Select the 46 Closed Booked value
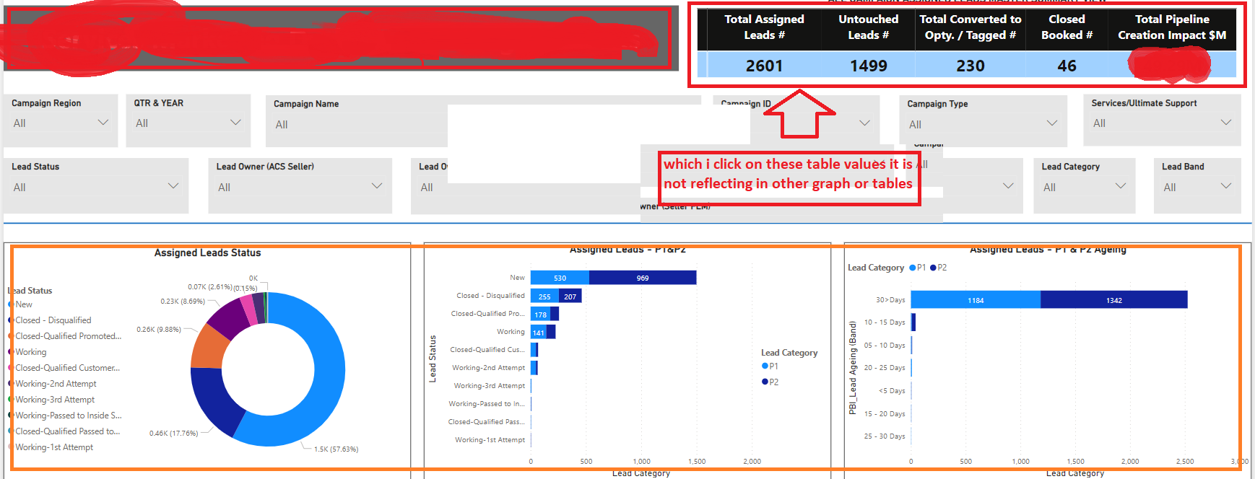Viewport: 1255px width, 479px height. (1067, 66)
